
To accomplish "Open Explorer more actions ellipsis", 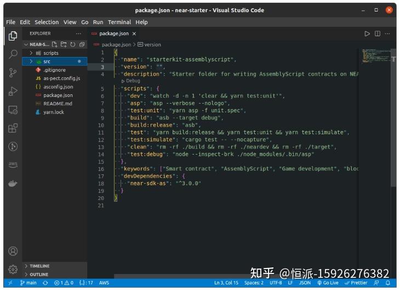I will (x=78, y=33).
